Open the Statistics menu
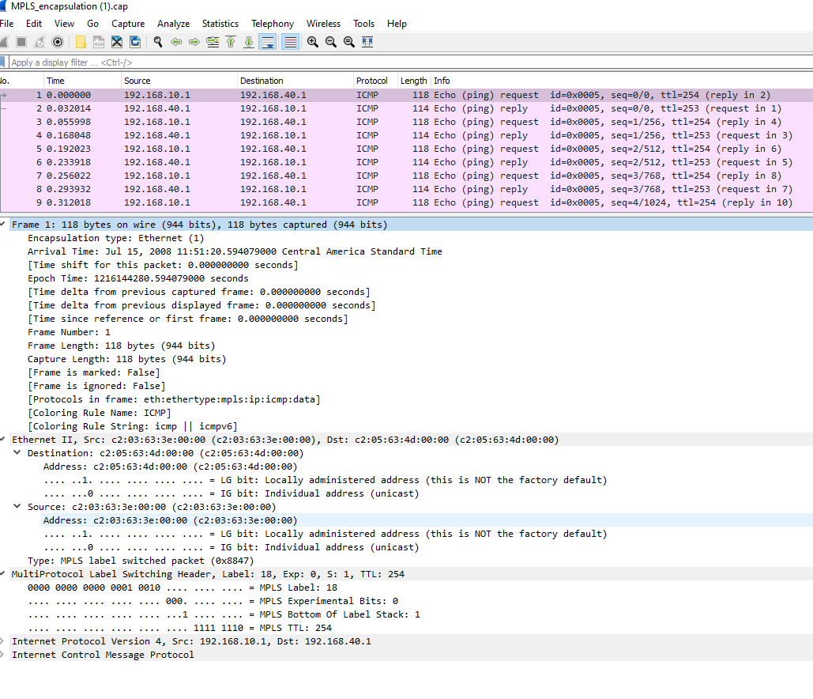Viewport: 813px width, 699px height. click(x=220, y=23)
